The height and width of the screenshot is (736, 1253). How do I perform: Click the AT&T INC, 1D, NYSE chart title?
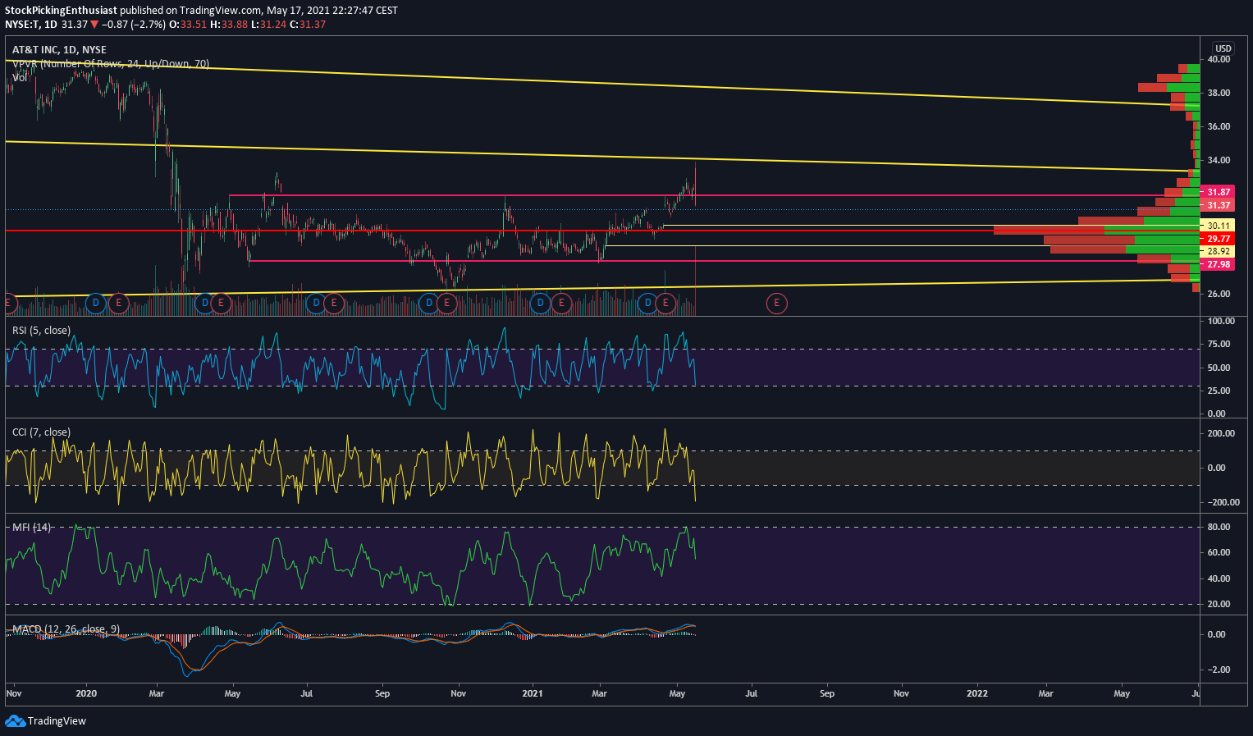pos(59,50)
